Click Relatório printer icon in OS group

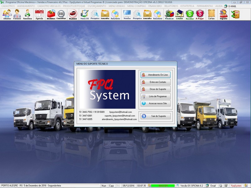click(x=115, y=14)
